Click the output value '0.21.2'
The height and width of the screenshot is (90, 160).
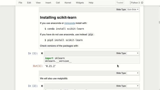click(x=50, y=66)
